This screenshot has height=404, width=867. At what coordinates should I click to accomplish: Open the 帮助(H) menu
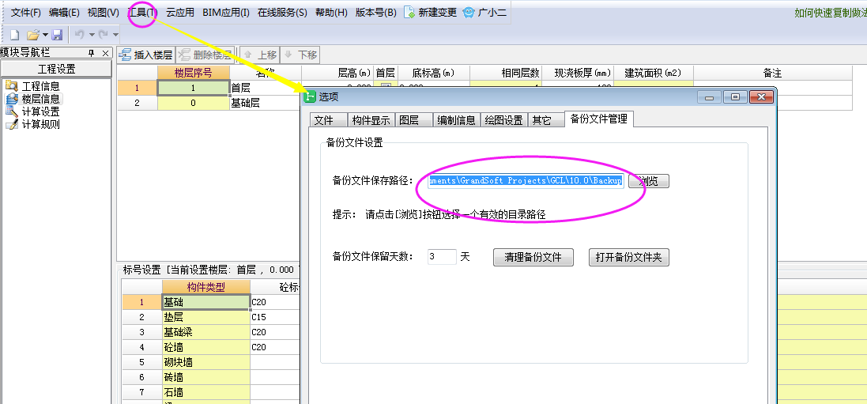(331, 12)
